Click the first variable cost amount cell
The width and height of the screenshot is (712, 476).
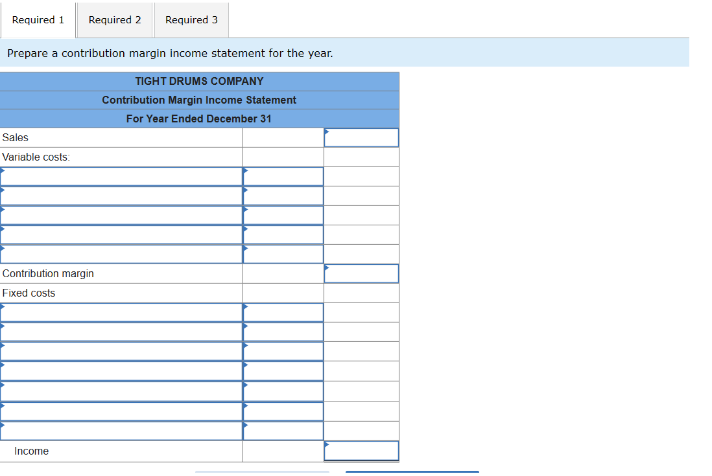283,176
